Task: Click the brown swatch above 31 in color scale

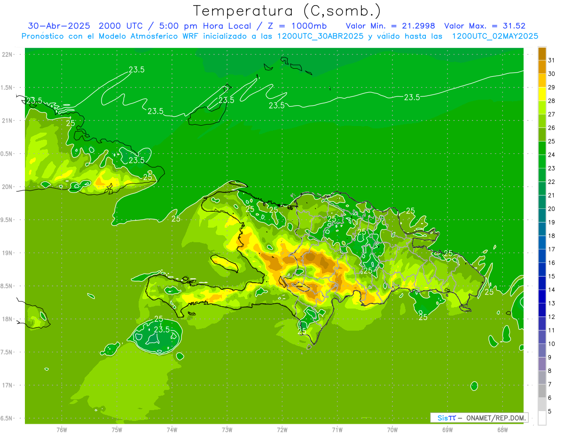Action: coord(542,54)
